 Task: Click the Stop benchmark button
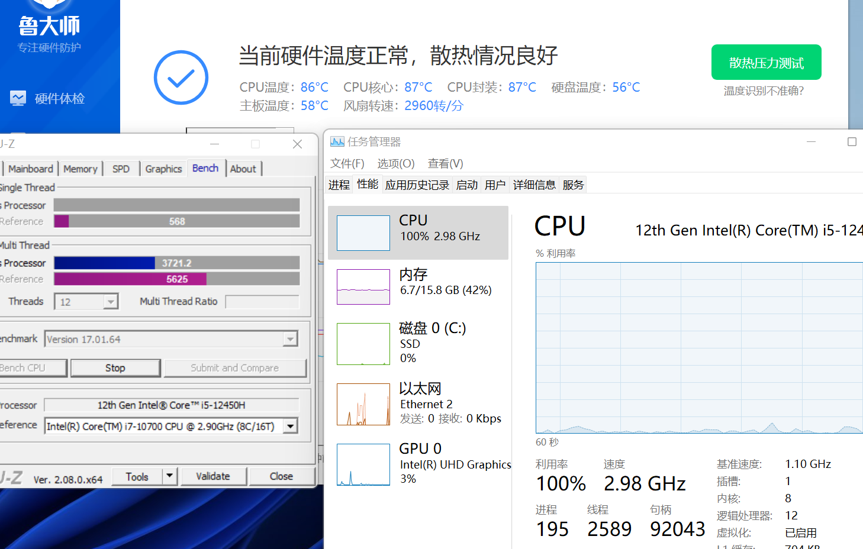point(115,368)
